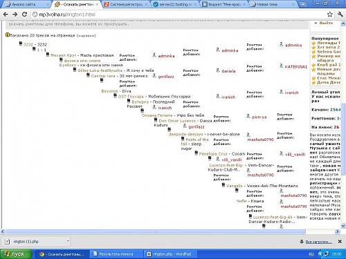
Task: Open dropdown arrow on rington (1).php download
Action: click(x=68, y=241)
